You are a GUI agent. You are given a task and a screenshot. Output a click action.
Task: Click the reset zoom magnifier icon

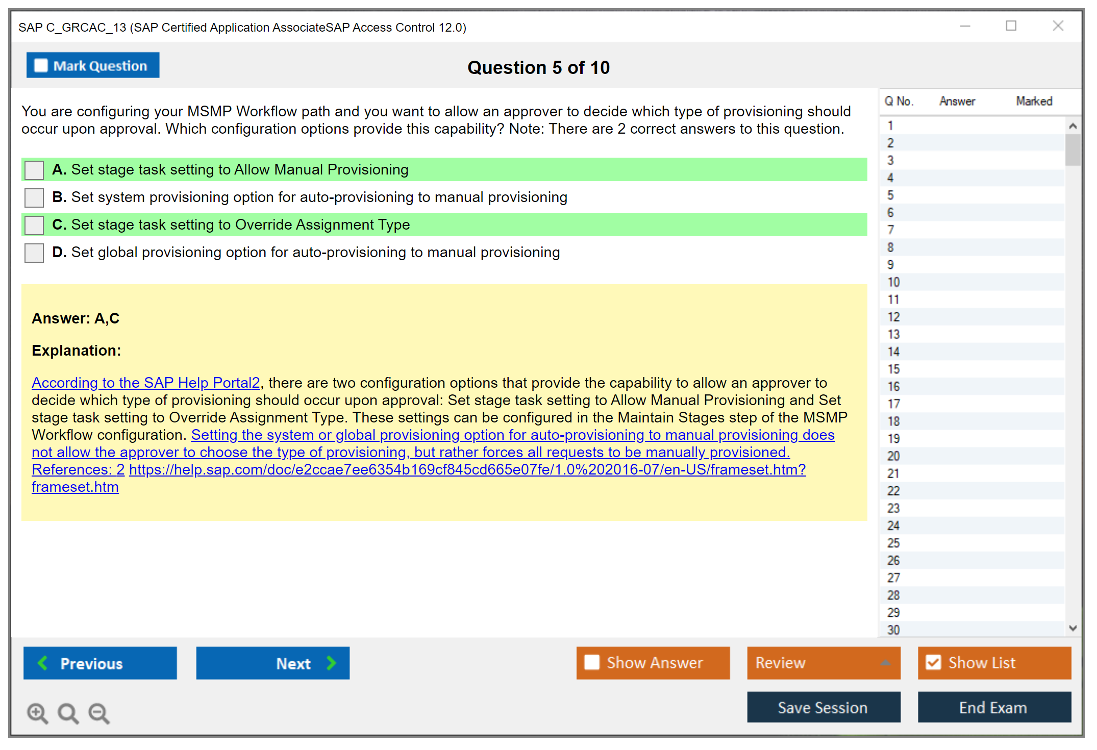[68, 713]
